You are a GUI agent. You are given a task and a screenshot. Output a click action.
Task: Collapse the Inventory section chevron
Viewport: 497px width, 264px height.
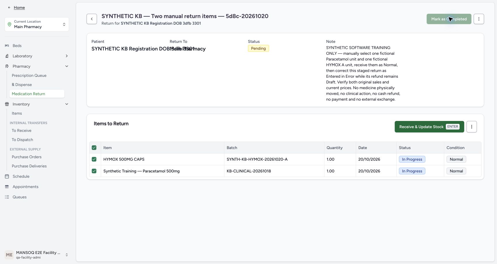coord(67,104)
